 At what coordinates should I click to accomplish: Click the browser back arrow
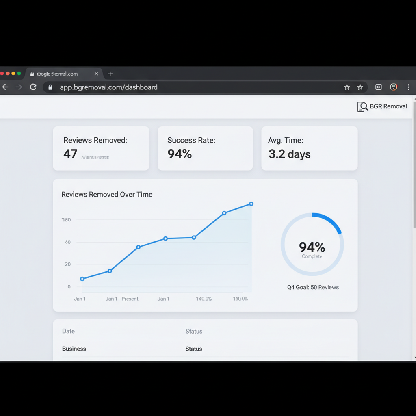pyautogui.click(x=6, y=87)
